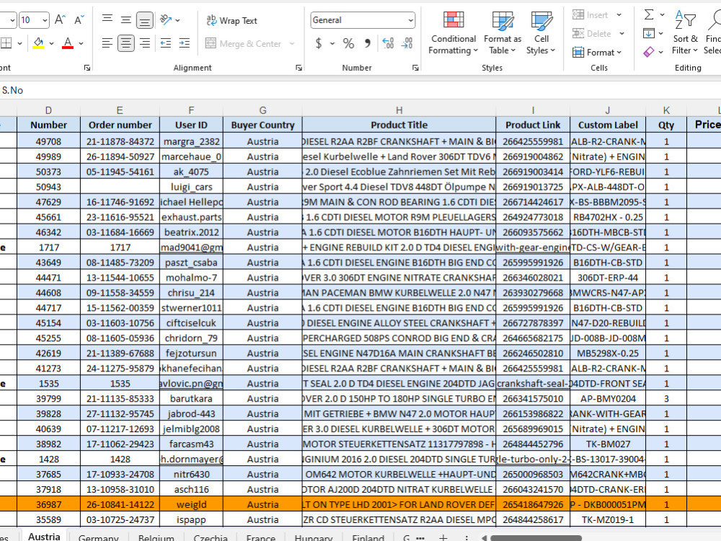721x541 pixels.
Task: Open the fill color dropdown arrow
Action: pos(51,44)
